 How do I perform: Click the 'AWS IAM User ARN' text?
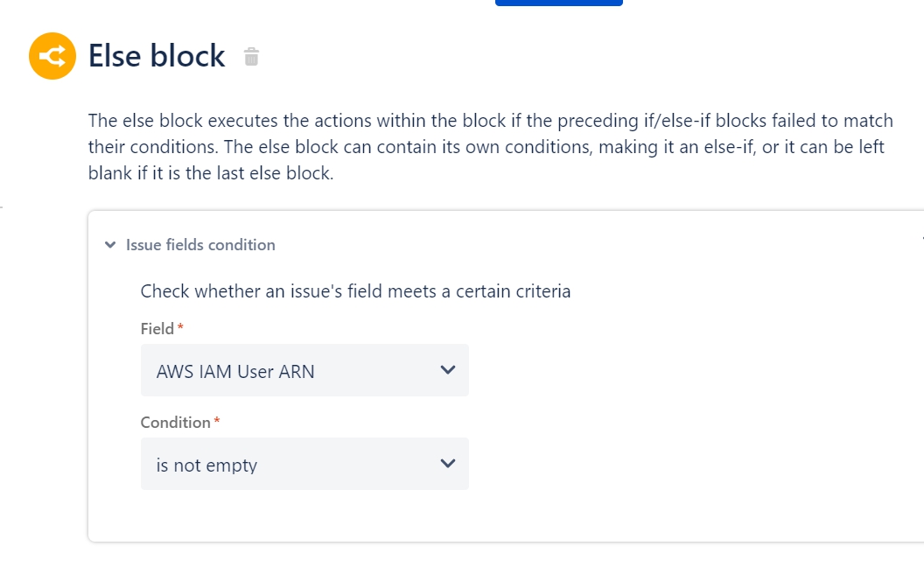click(x=235, y=371)
